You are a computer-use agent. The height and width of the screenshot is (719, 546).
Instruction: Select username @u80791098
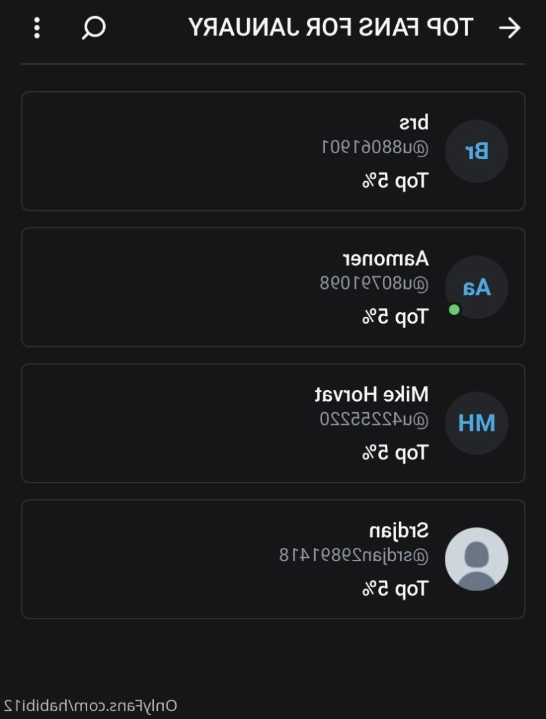click(374, 284)
